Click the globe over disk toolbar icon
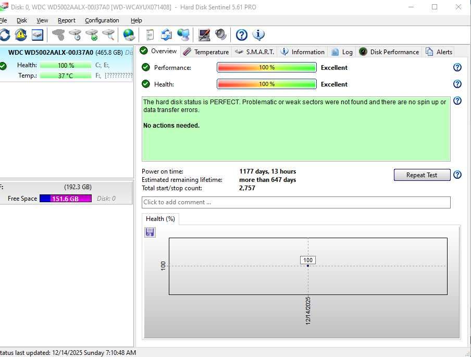This screenshot has height=357, width=471. [129, 35]
